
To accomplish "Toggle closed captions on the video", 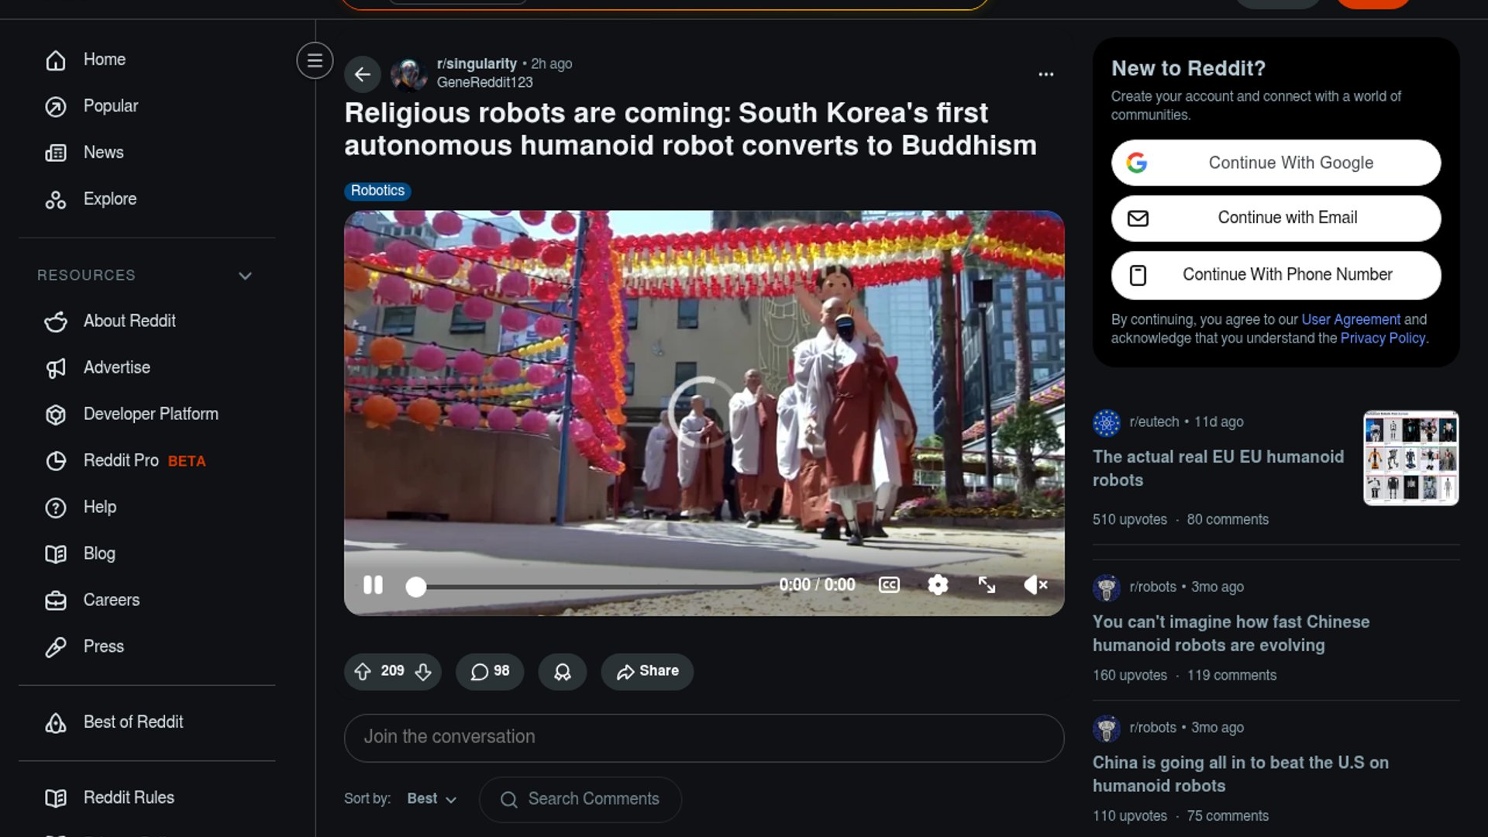I will (889, 585).
